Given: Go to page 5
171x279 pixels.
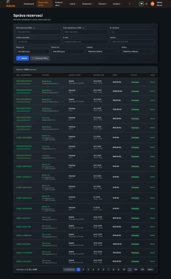Looking at the screenshot, I should click(98, 269).
